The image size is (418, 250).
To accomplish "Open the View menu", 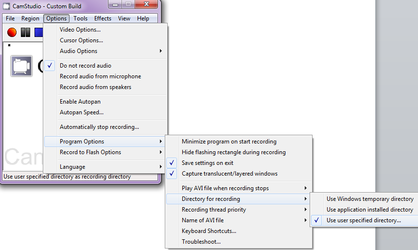I will [x=124, y=18].
